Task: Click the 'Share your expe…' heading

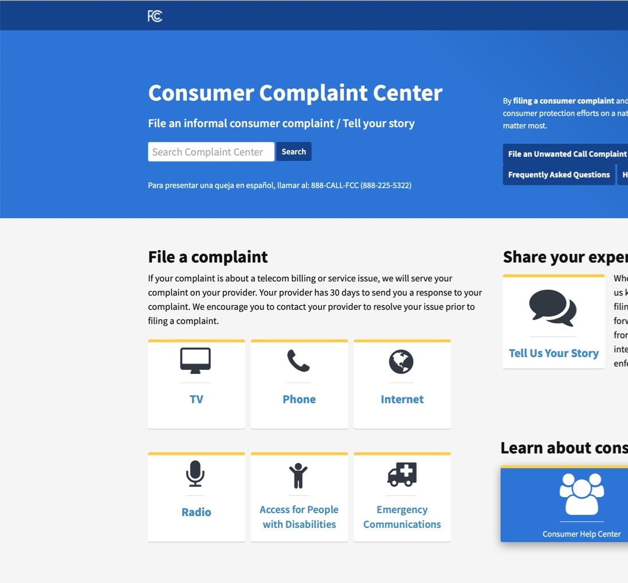Action: point(566,257)
